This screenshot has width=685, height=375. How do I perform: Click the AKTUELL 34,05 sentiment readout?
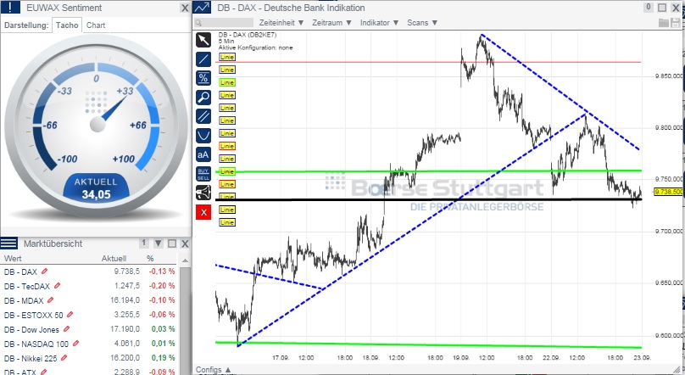(x=96, y=189)
